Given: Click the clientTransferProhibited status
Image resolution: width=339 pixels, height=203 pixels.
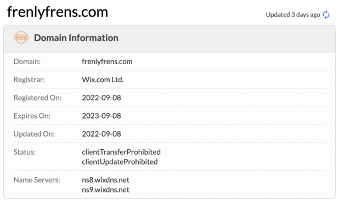Looking at the screenshot, I should pos(121,152).
